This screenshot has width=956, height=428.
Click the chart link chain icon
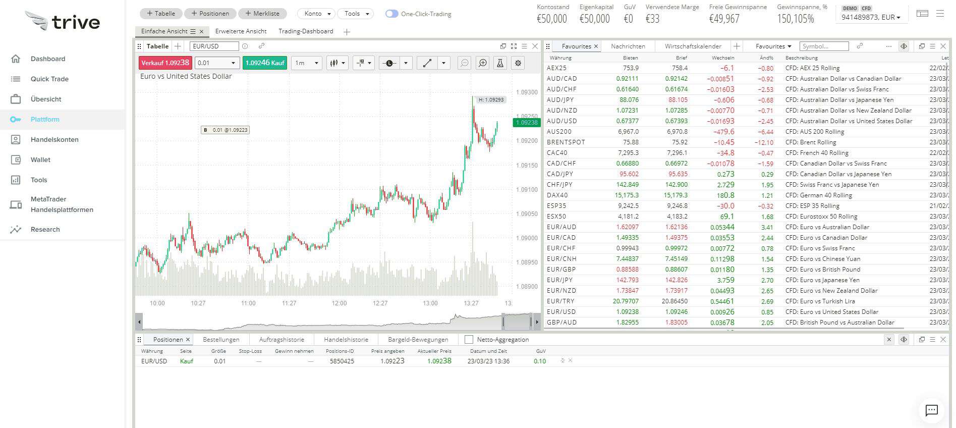click(261, 46)
